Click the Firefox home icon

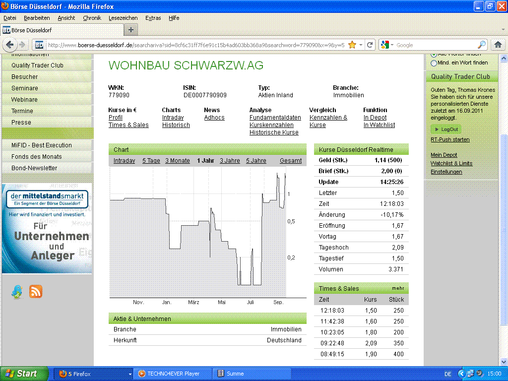click(498, 44)
